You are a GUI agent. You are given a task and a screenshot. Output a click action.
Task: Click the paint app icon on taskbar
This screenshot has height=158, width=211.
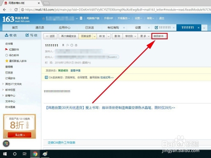click(45, 154)
